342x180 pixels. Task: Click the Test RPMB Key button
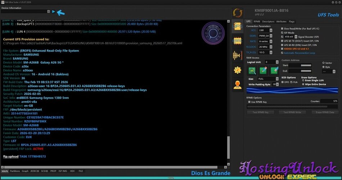260,112
